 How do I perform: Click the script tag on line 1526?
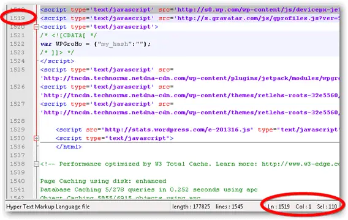tap(107, 87)
